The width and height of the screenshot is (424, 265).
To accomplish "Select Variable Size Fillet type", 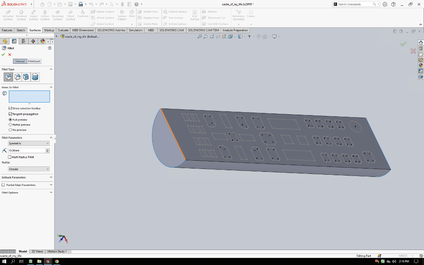I will point(17,77).
